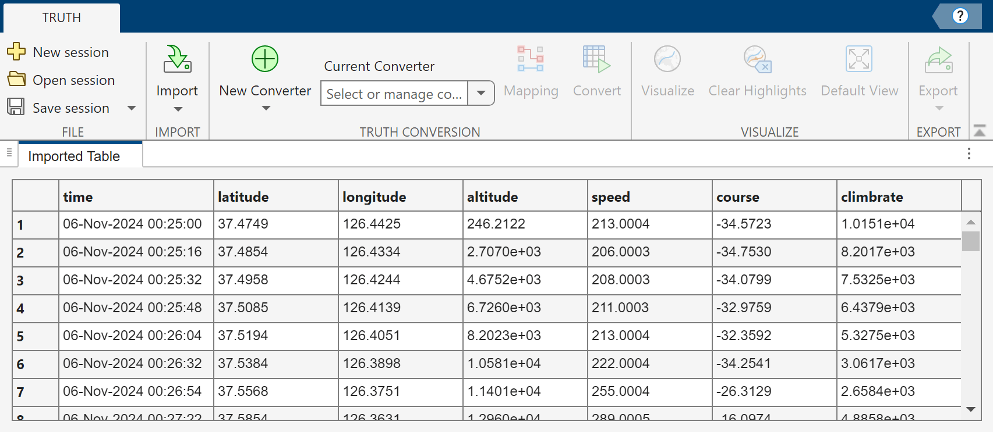Screen dimensions: 993x432
Task: Expand the New Converter dropdown arrow
Action: pos(266,108)
